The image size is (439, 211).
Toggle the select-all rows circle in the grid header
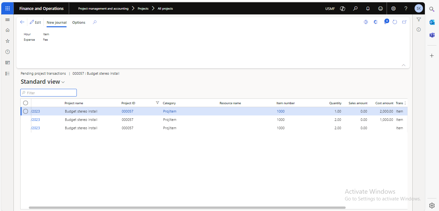tap(25, 103)
